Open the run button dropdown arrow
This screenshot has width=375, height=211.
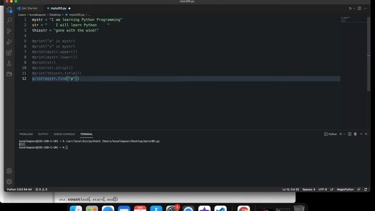(354, 9)
